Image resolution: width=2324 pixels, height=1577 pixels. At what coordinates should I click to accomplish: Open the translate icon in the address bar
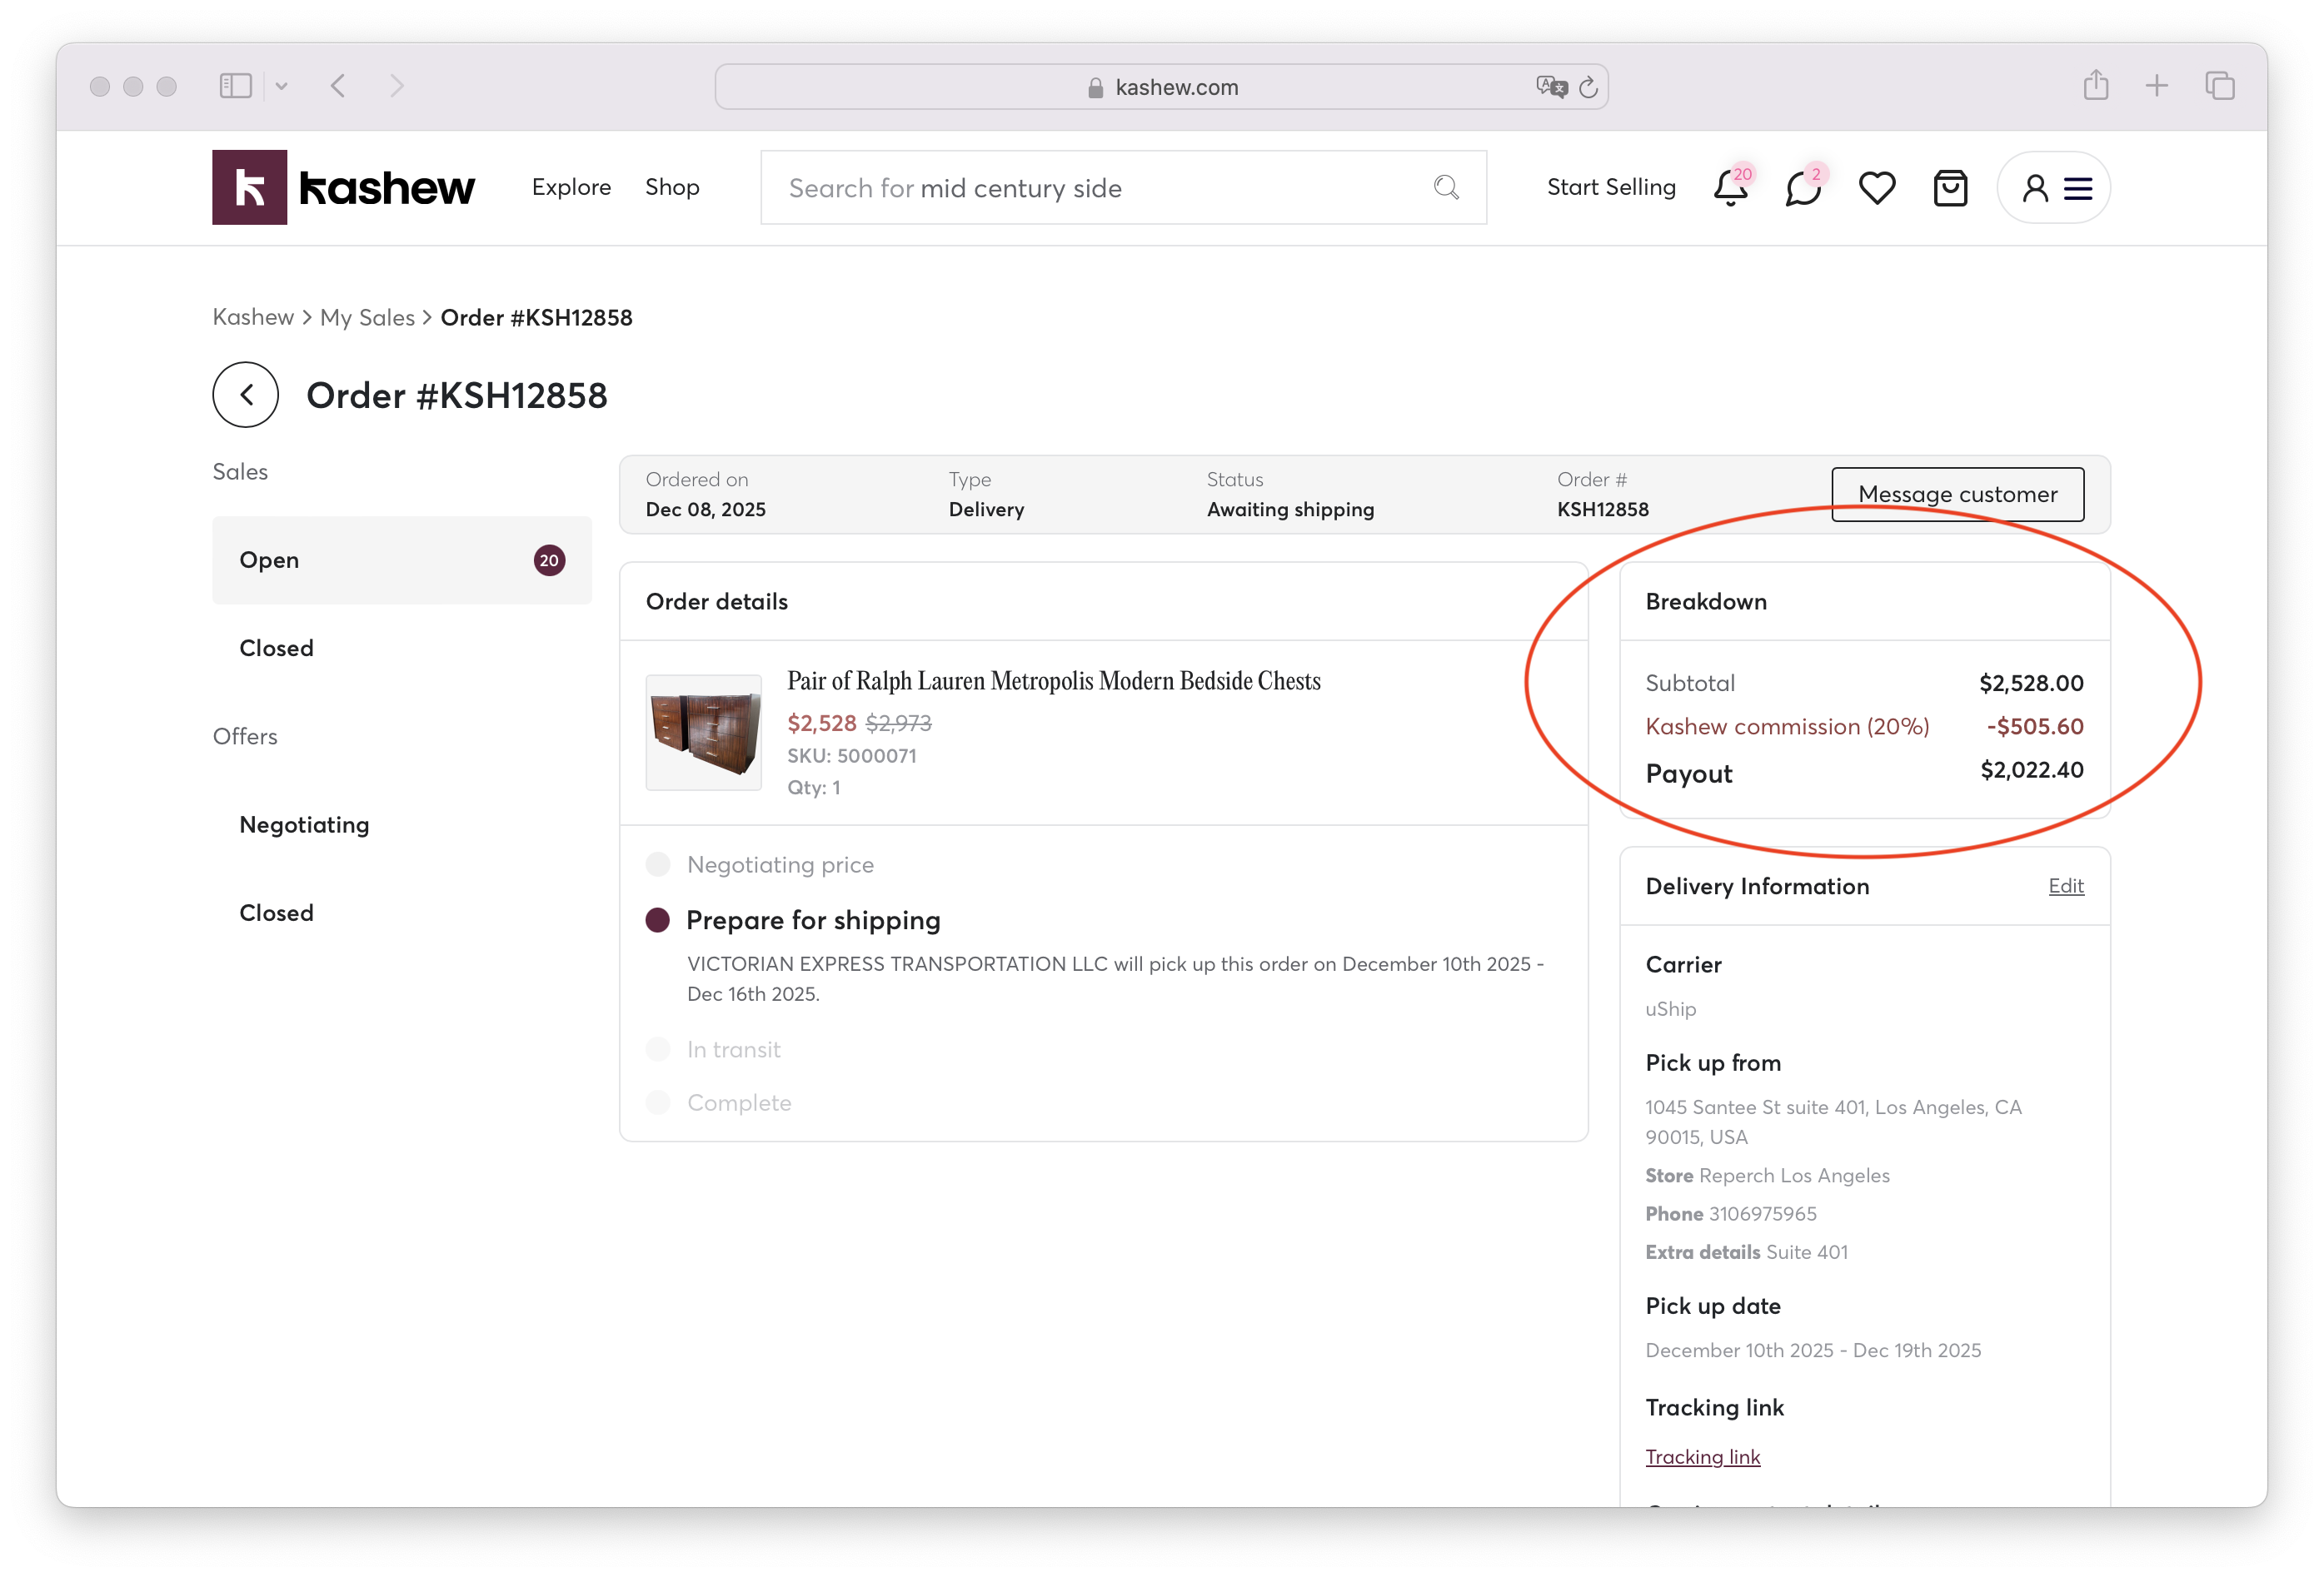tap(1551, 87)
